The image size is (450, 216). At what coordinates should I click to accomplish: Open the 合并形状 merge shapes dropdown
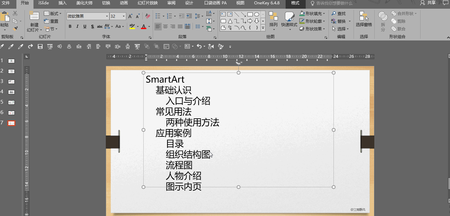click(x=404, y=13)
